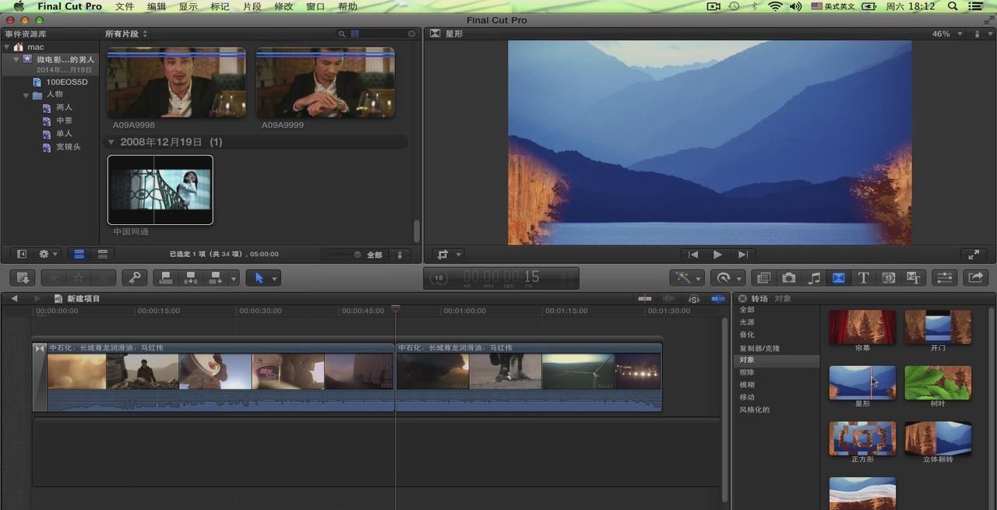Select the 100EOS5D event

coord(66,82)
